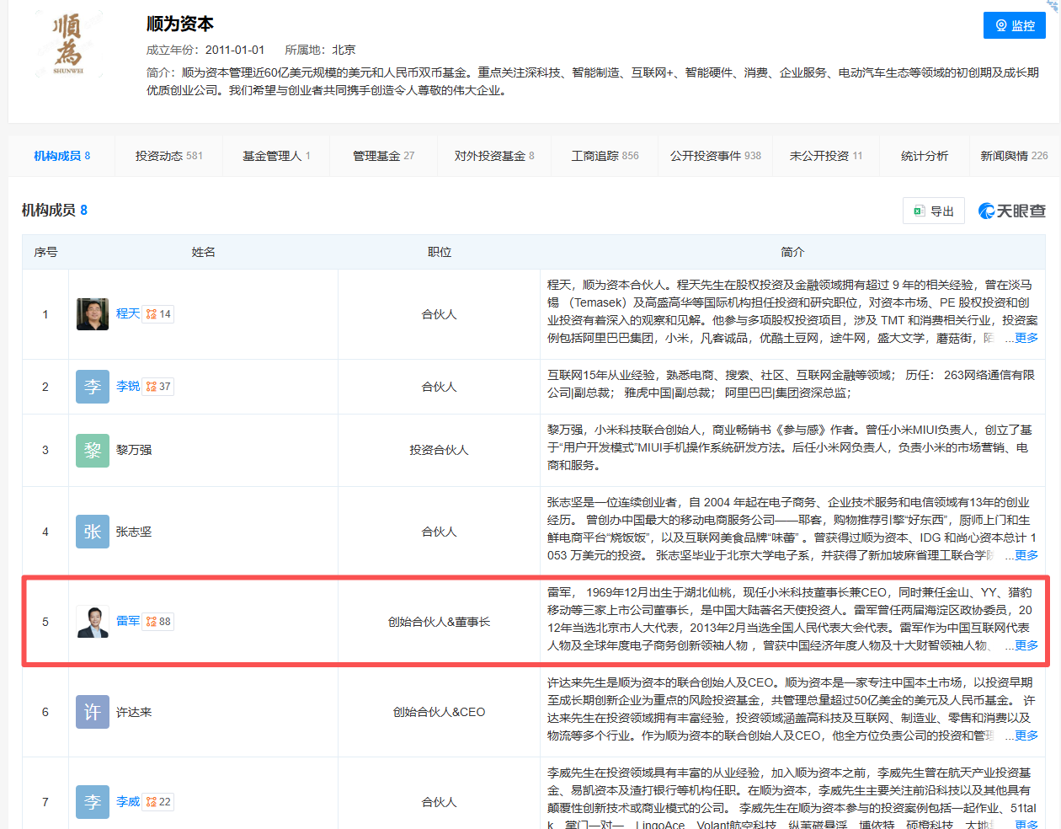Open the 公开投资事件 938 tab

pos(716,156)
